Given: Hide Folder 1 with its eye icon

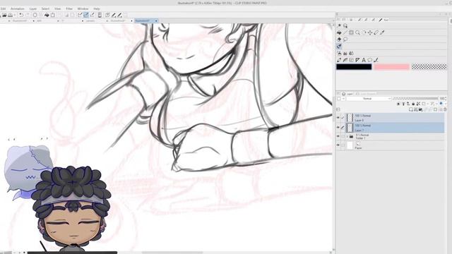Looking at the screenshot, I should coord(338,136).
